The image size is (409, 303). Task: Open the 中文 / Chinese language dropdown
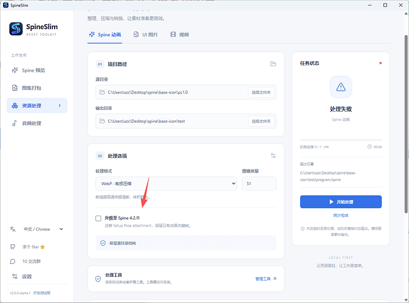pos(43,230)
